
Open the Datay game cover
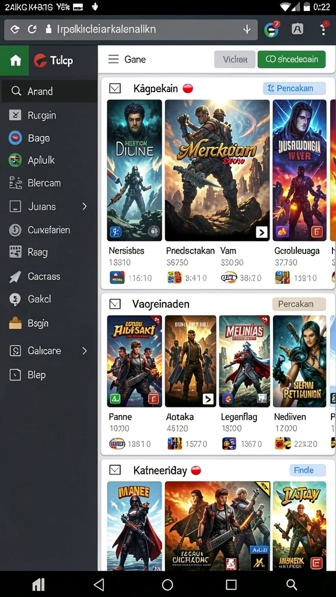click(299, 526)
